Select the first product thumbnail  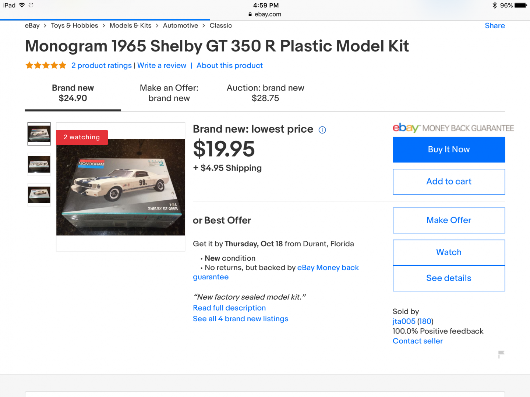[39, 134]
